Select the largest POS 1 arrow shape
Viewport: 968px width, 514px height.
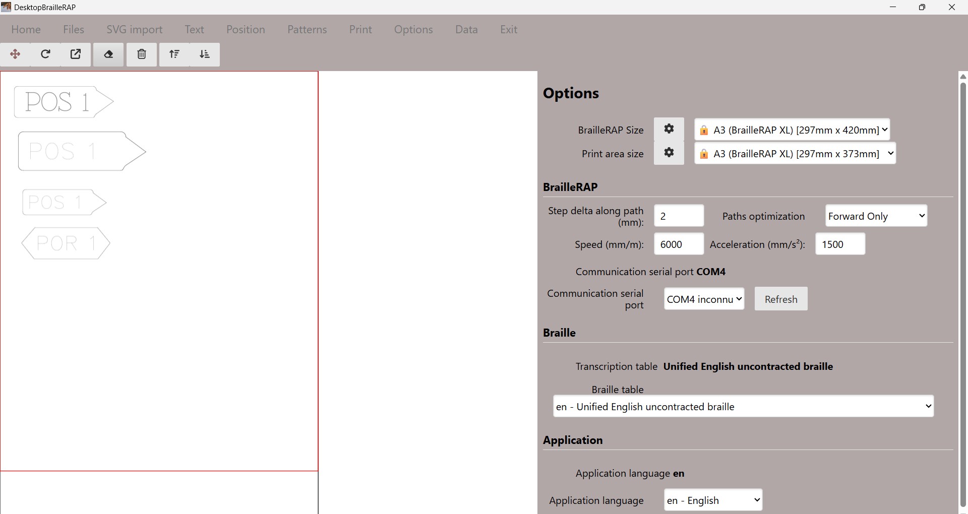82,151
